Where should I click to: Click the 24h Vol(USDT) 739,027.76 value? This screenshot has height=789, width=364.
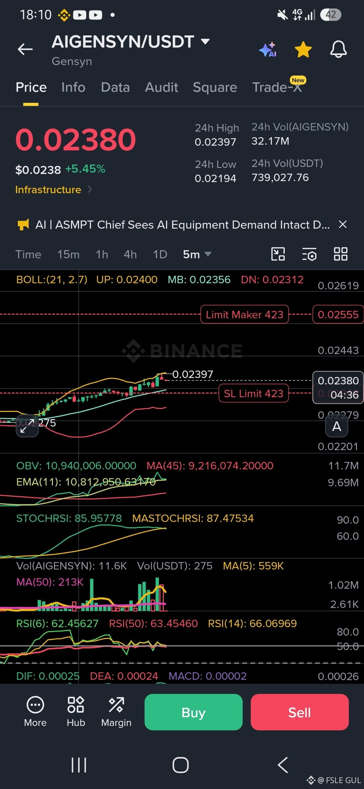280,177
